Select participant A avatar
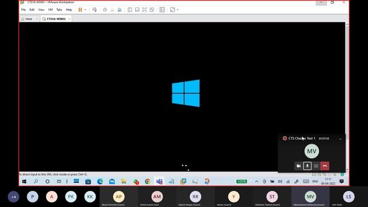This screenshot has width=368, height=207. pyautogui.click(x=52, y=197)
